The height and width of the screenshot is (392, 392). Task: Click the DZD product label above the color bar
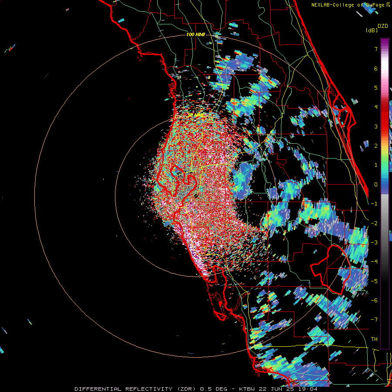coord(383,26)
